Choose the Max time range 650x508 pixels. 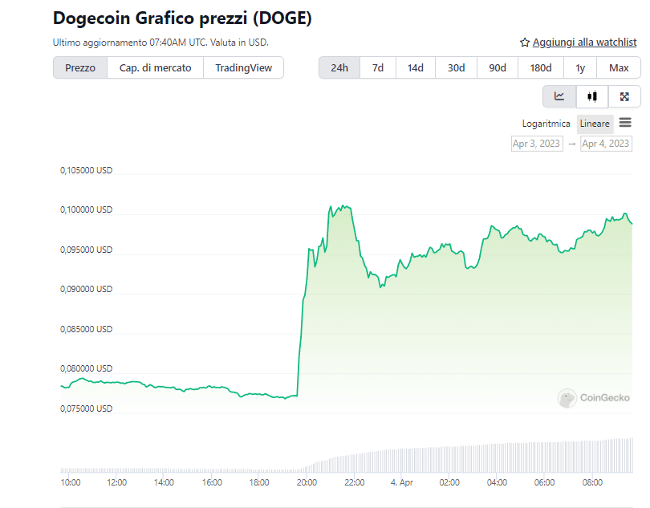pos(619,67)
